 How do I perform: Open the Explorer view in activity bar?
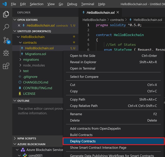[x=6, y=14]
